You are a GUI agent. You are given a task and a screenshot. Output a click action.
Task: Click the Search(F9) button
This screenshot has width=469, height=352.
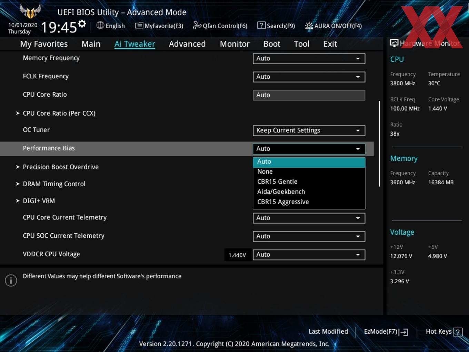coord(276,26)
